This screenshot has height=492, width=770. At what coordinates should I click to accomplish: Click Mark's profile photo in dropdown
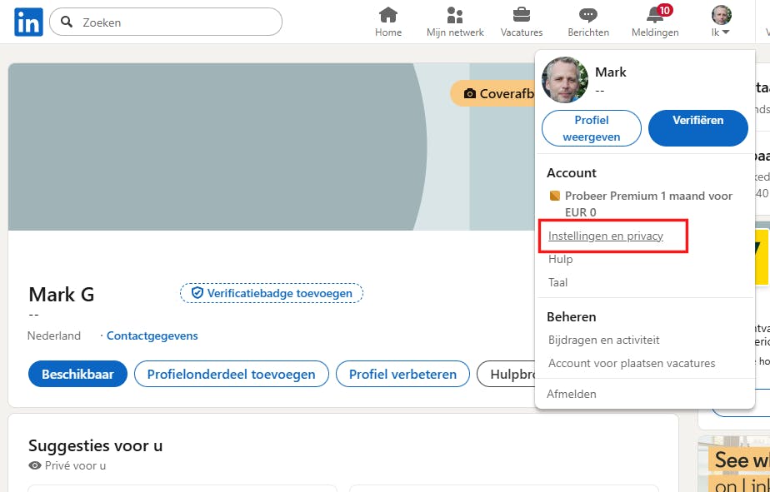pos(565,79)
